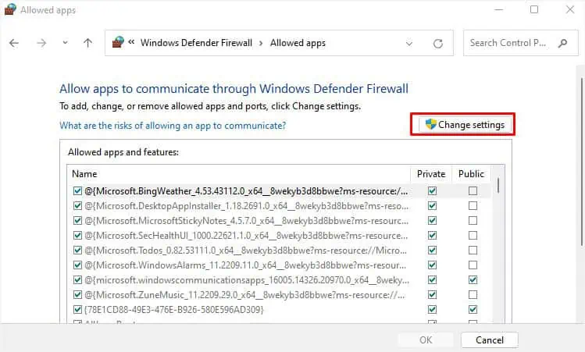Maximize the Allowed apps window

click(534, 9)
